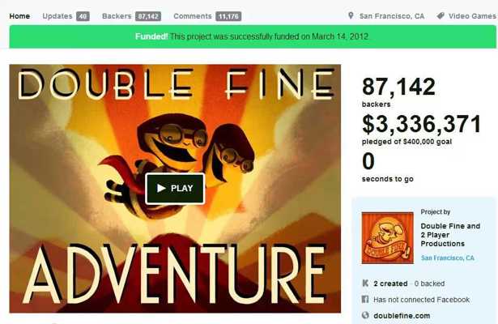Click the Facebook icon in creator panel

(x=365, y=299)
